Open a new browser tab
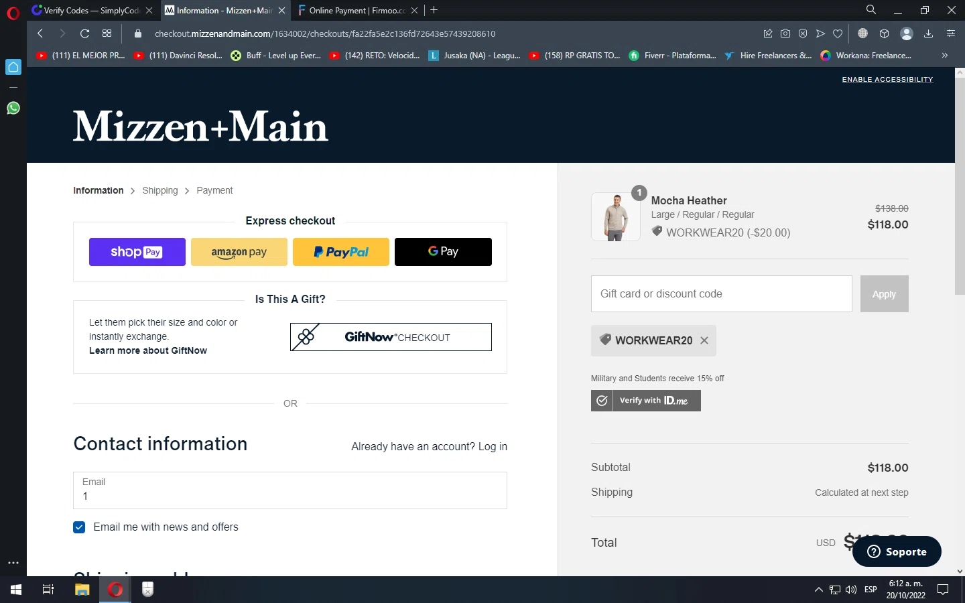 434,10
